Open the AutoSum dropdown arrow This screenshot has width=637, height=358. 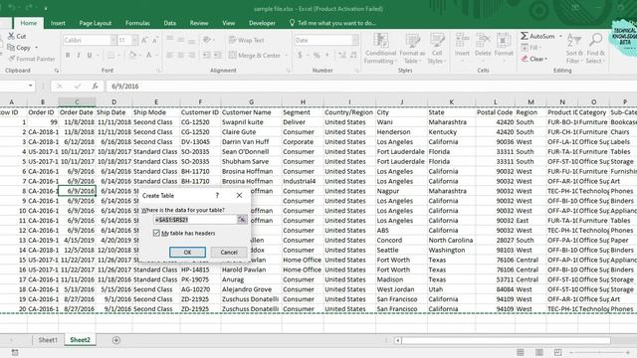[560, 36]
